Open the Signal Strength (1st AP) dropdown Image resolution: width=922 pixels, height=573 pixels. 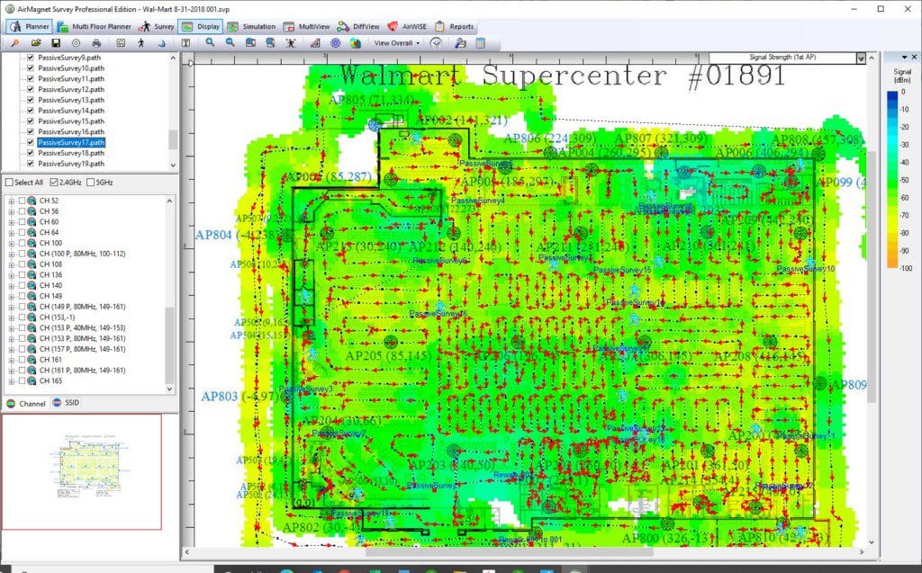(x=861, y=58)
